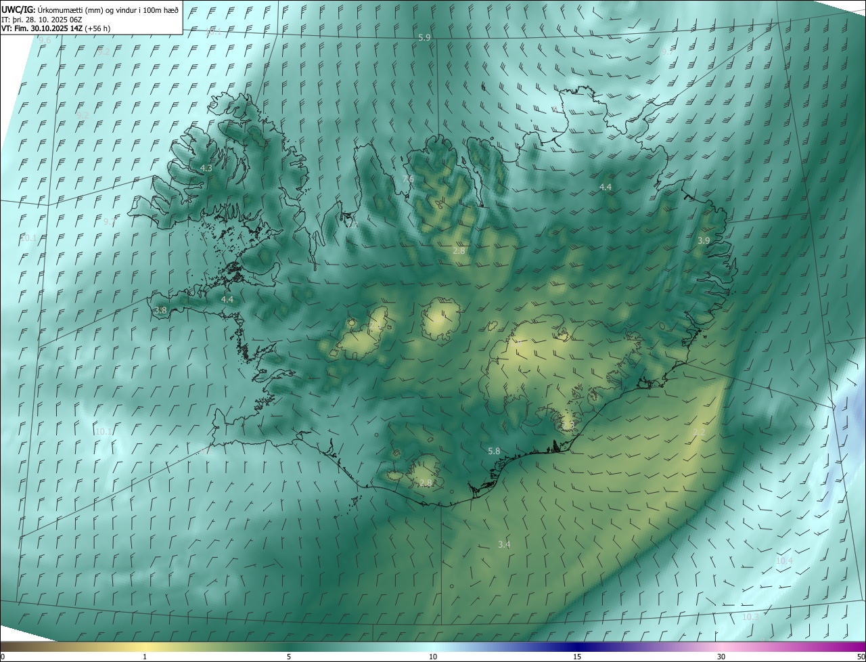Click the 4.3 value over the Westfjords

tap(206, 168)
